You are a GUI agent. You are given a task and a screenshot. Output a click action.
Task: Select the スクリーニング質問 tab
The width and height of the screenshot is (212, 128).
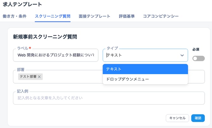pyautogui.click(x=53, y=16)
